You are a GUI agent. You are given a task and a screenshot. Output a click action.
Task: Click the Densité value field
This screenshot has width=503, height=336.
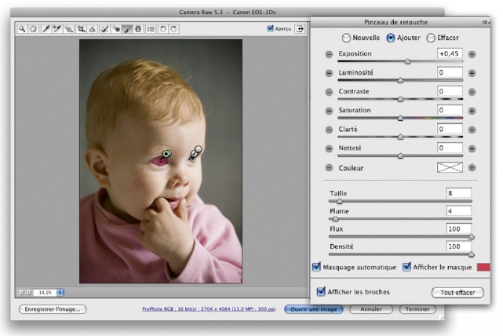[x=459, y=247]
